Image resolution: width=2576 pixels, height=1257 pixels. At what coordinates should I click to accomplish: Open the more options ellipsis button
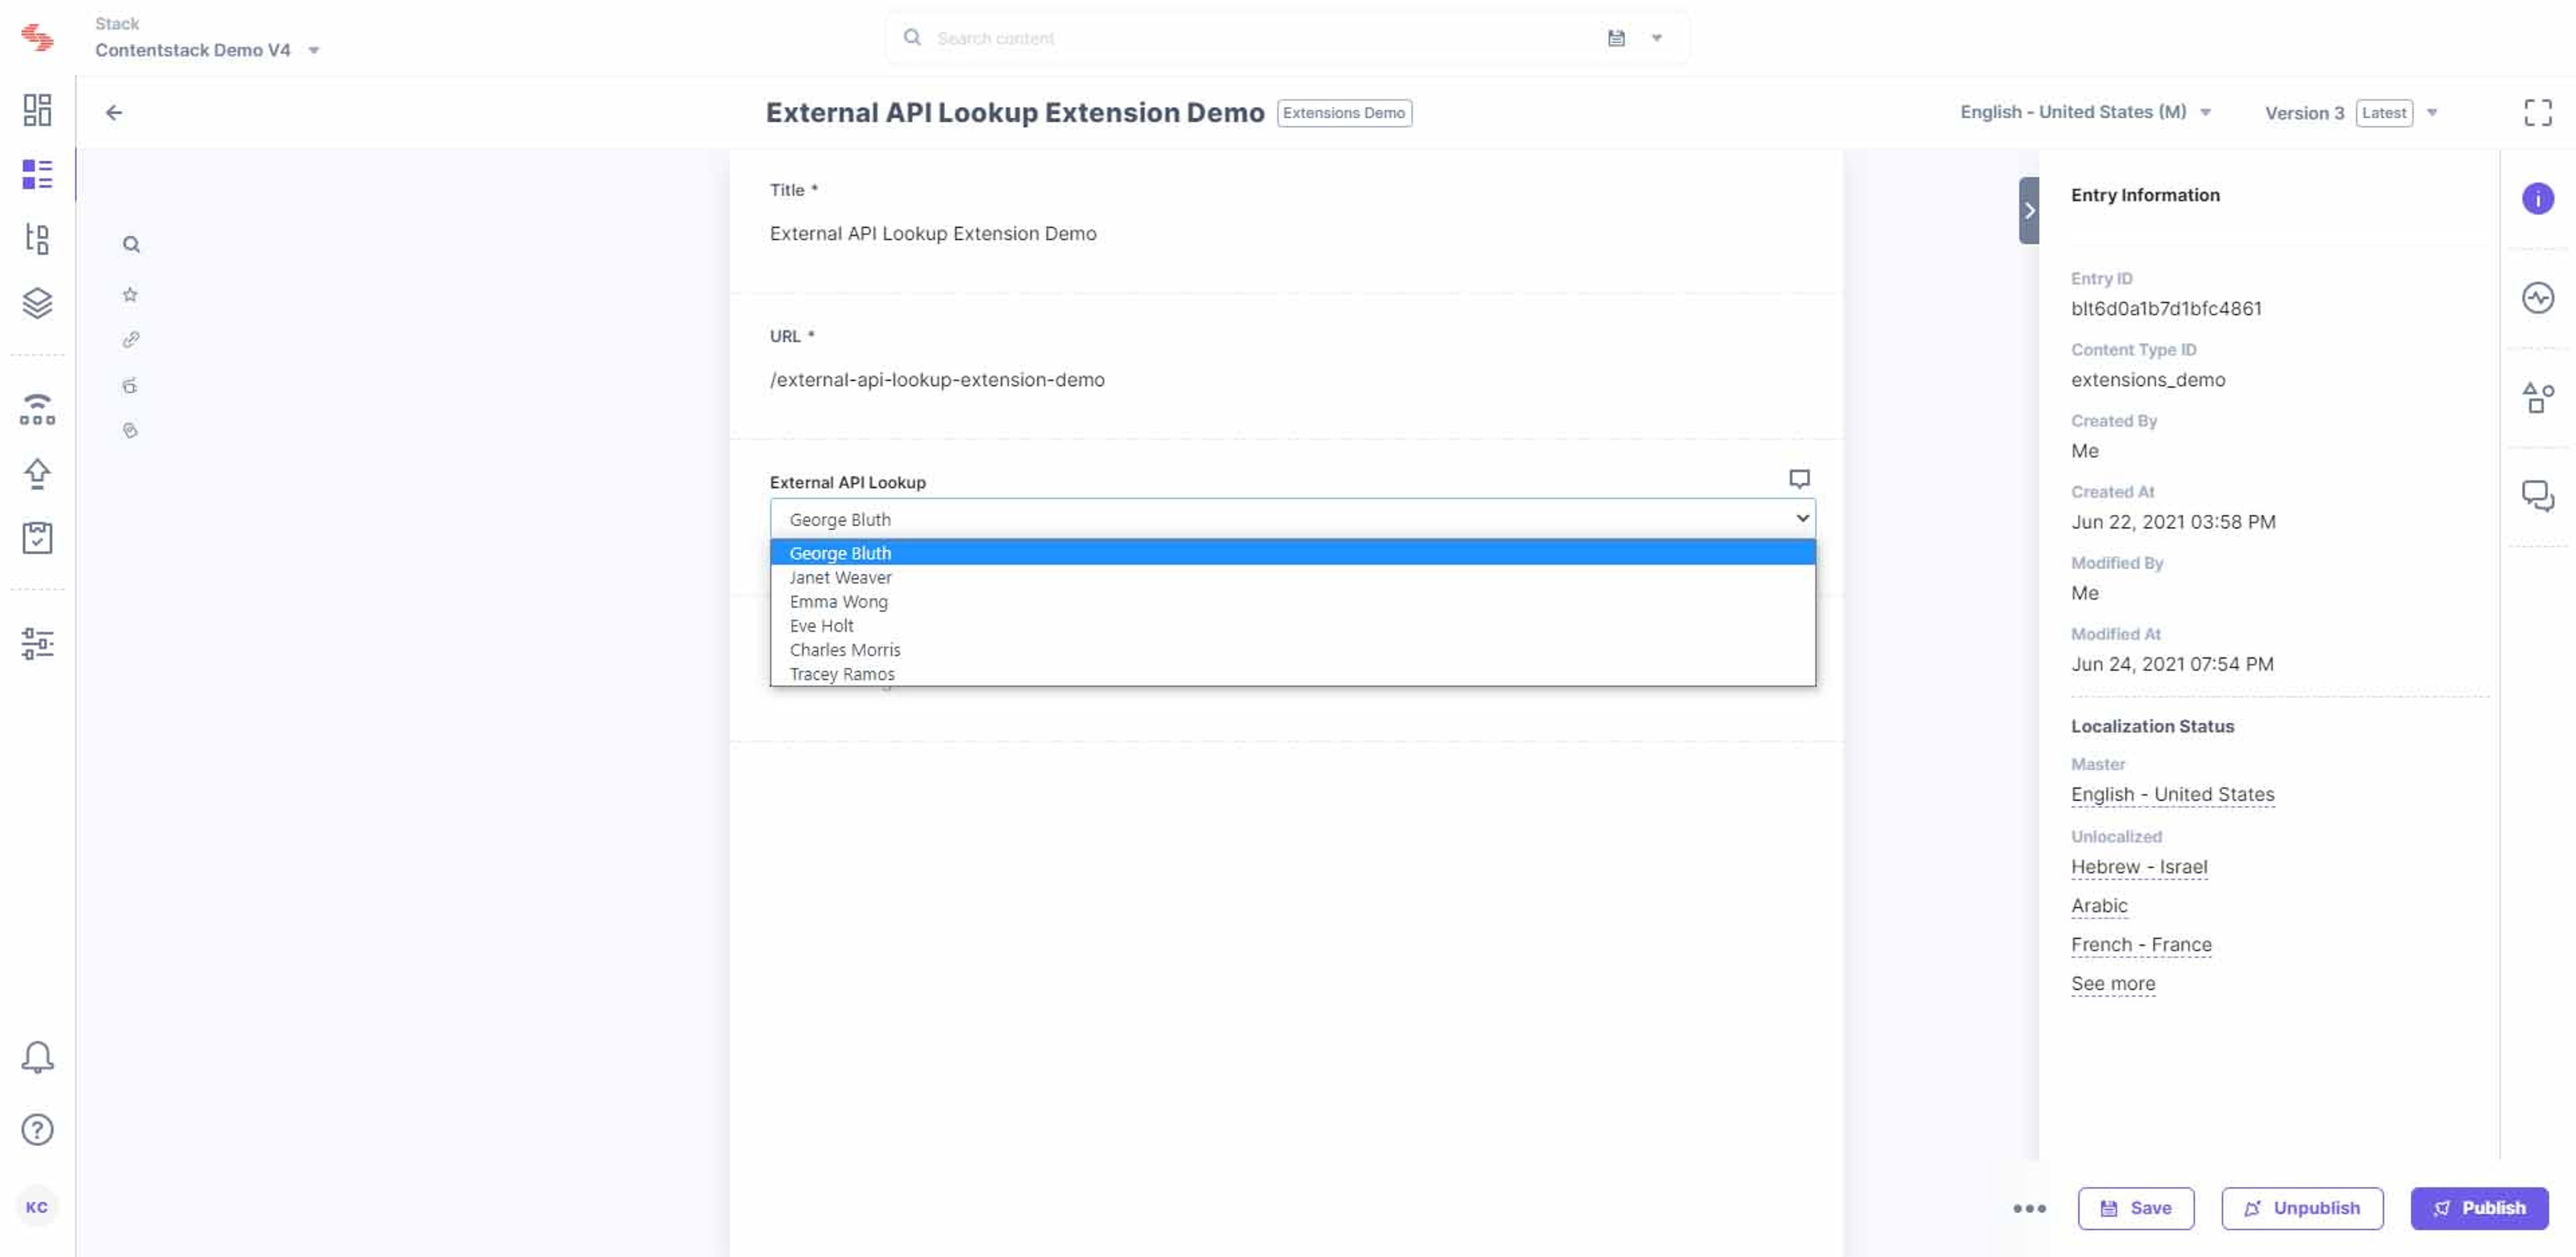(2029, 1208)
